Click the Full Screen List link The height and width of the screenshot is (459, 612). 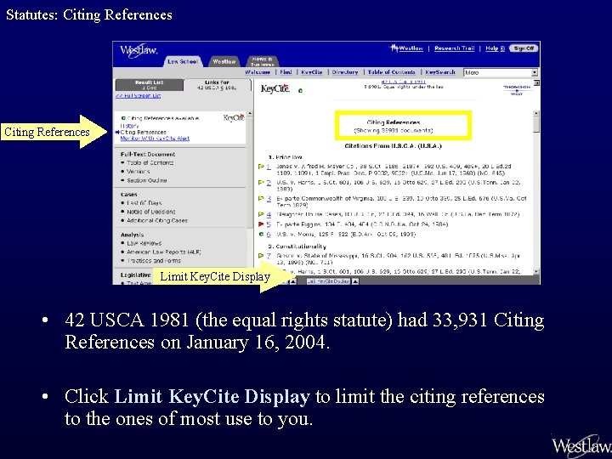139,95
